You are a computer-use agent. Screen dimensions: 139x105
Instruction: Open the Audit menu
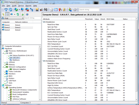click(14, 6)
